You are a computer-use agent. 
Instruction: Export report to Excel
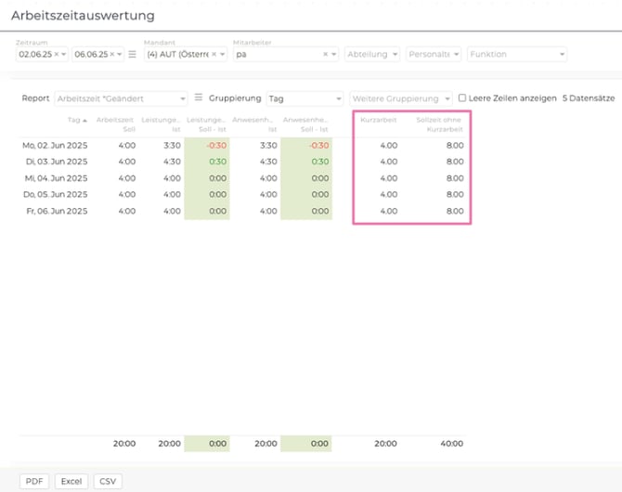[71, 481]
